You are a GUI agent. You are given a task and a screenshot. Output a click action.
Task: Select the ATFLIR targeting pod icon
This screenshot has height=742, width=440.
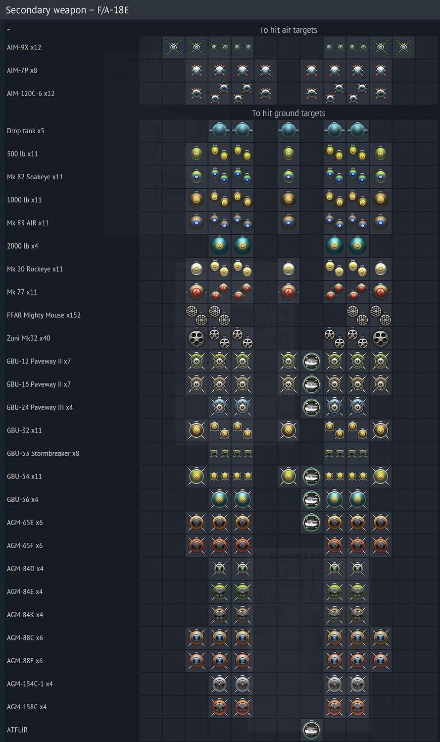point(311,730)
